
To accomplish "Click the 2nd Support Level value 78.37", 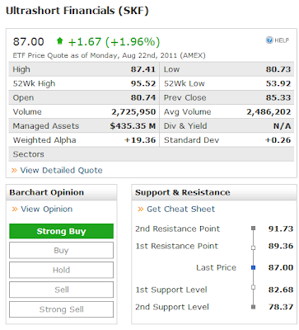I will pos(281,307).
